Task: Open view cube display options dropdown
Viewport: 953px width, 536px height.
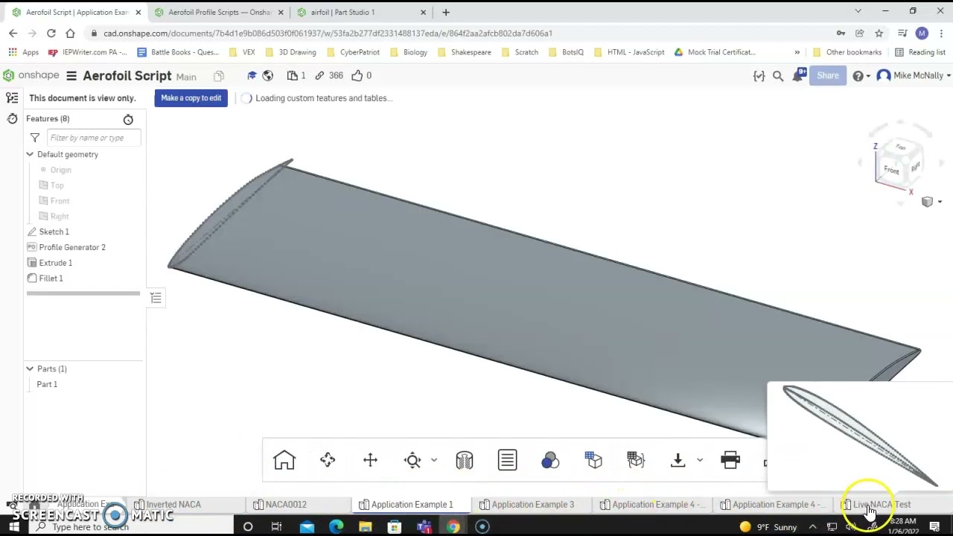Action: click(931, 202)
